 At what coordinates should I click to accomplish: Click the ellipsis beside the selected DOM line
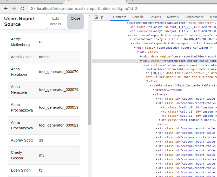(94, 61)
